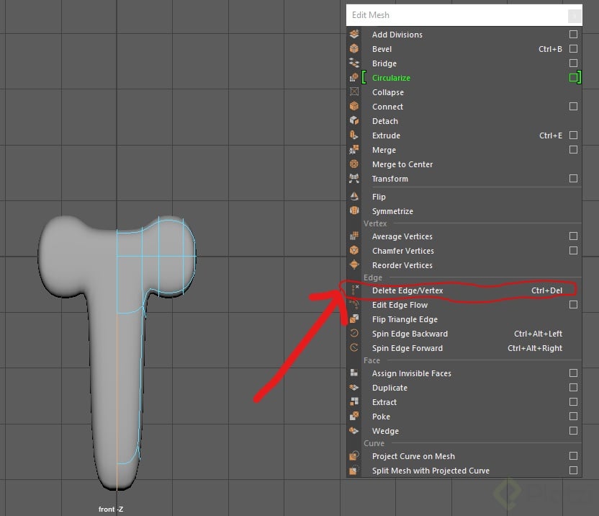
Task: Open Transform option box
Action: tap(573, 178)
